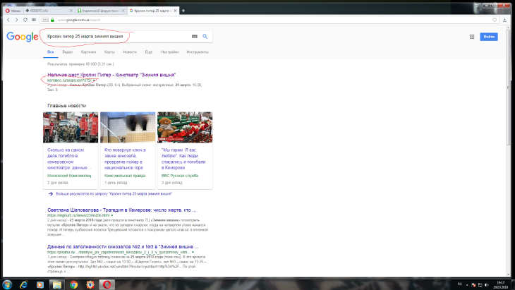The height and width of the screenshot is (290, 515).
Task: Launch Internet Explorer from the taskbar
Action: 24,285
